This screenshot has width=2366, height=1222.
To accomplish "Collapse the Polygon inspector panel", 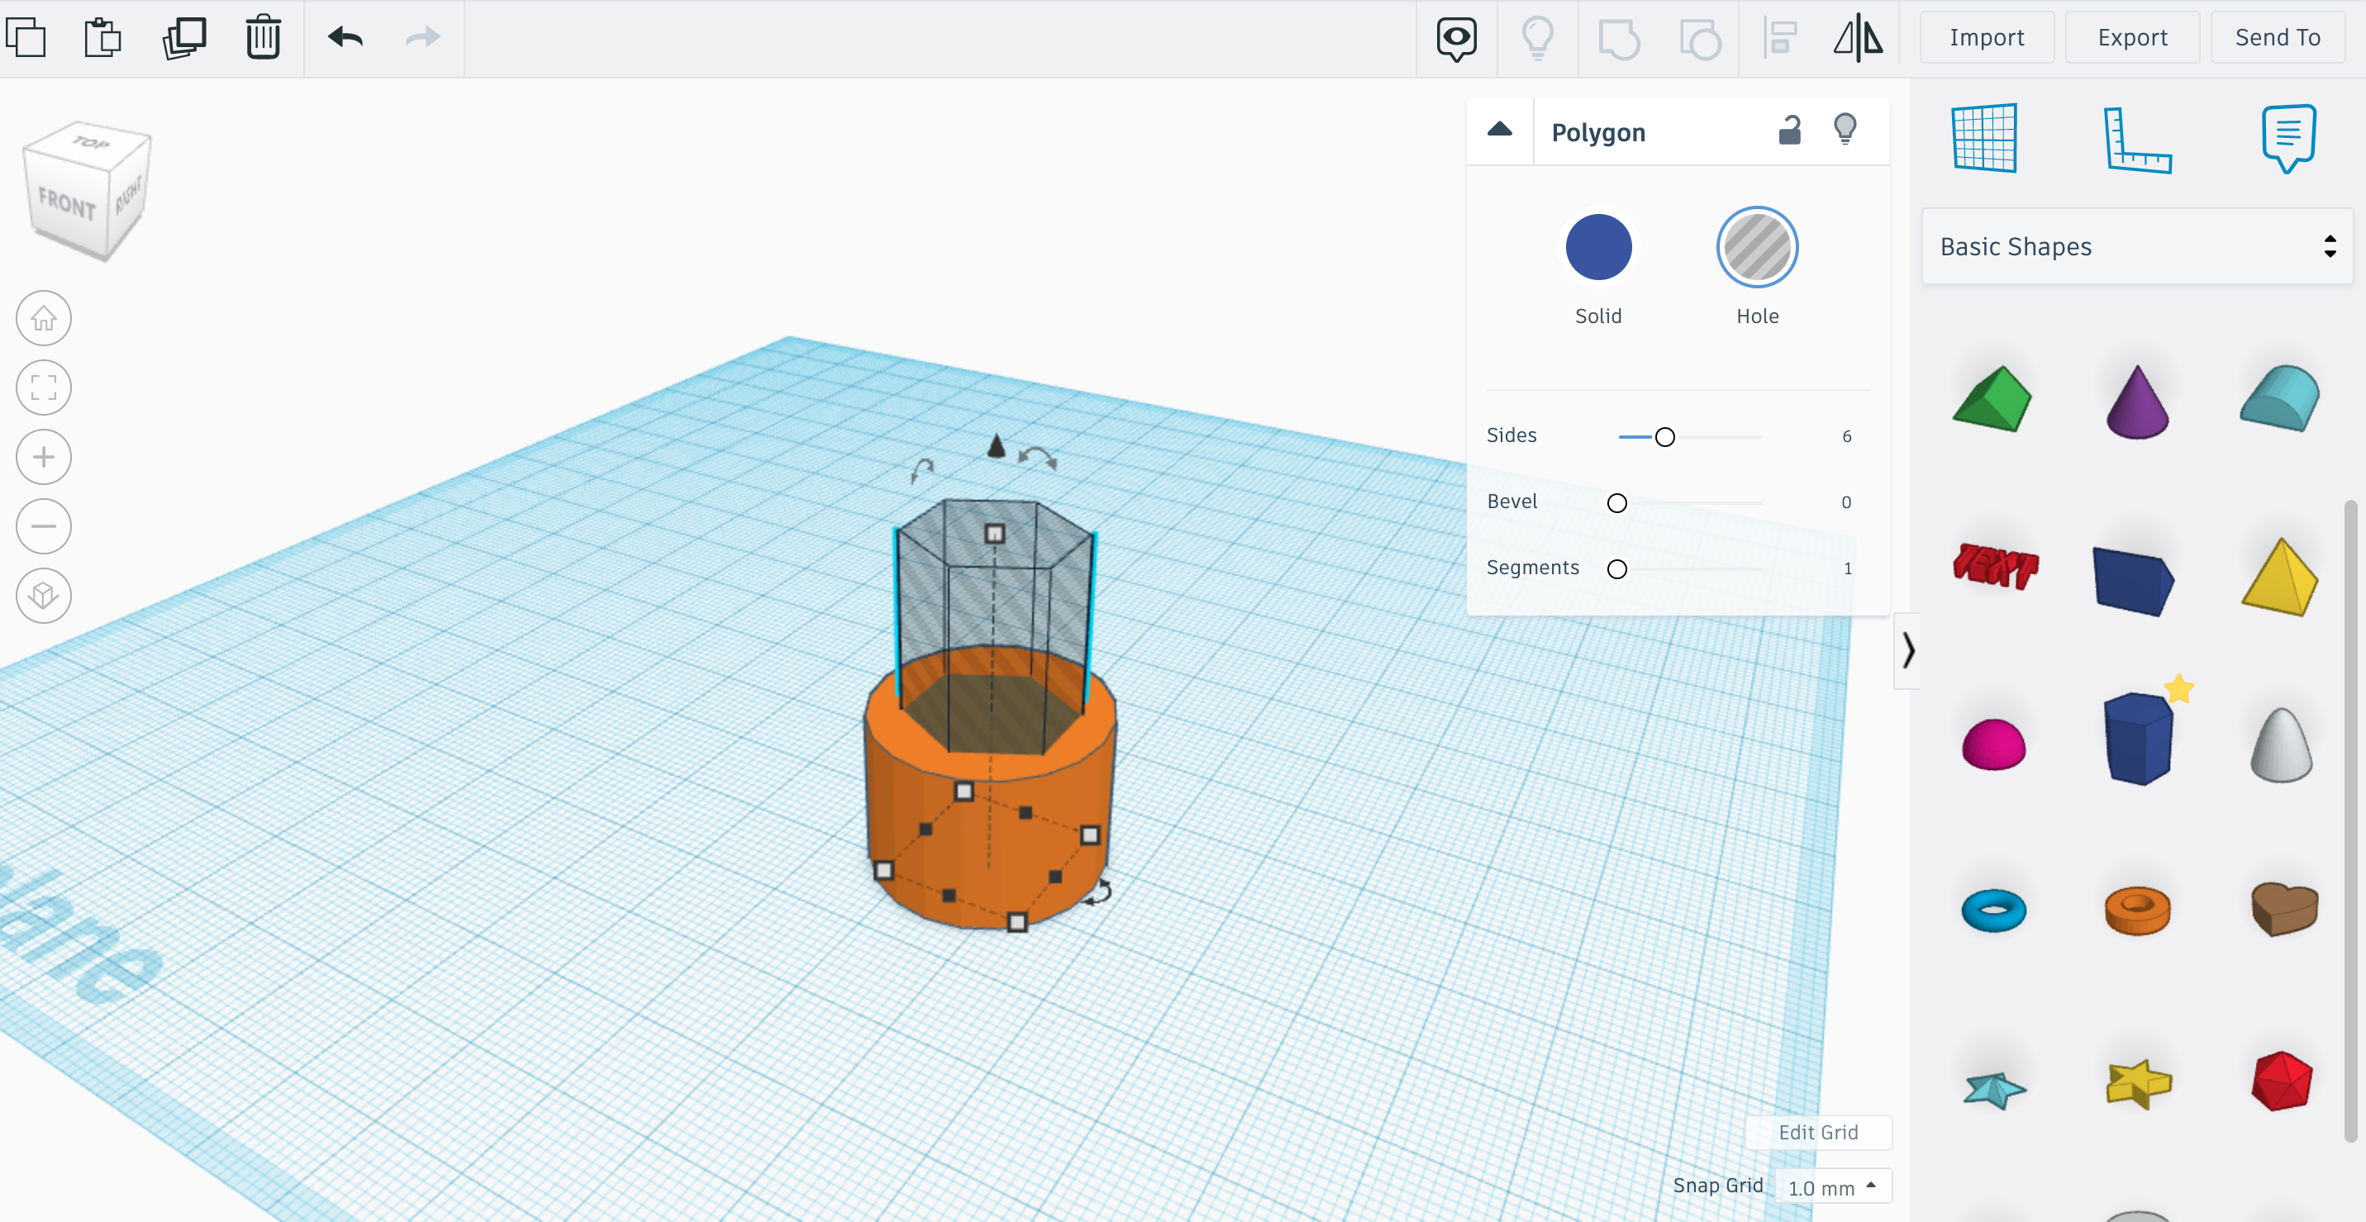I will (1499, 131).
